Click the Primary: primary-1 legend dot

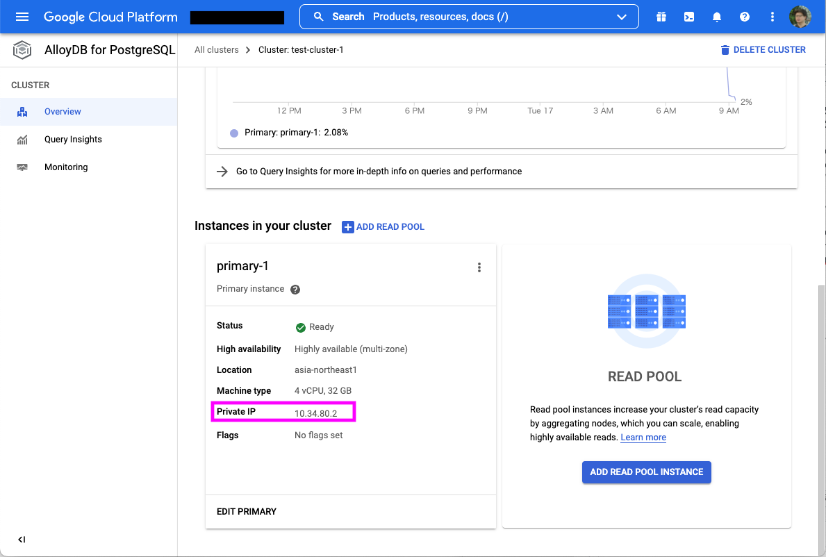tap(234, 133)
